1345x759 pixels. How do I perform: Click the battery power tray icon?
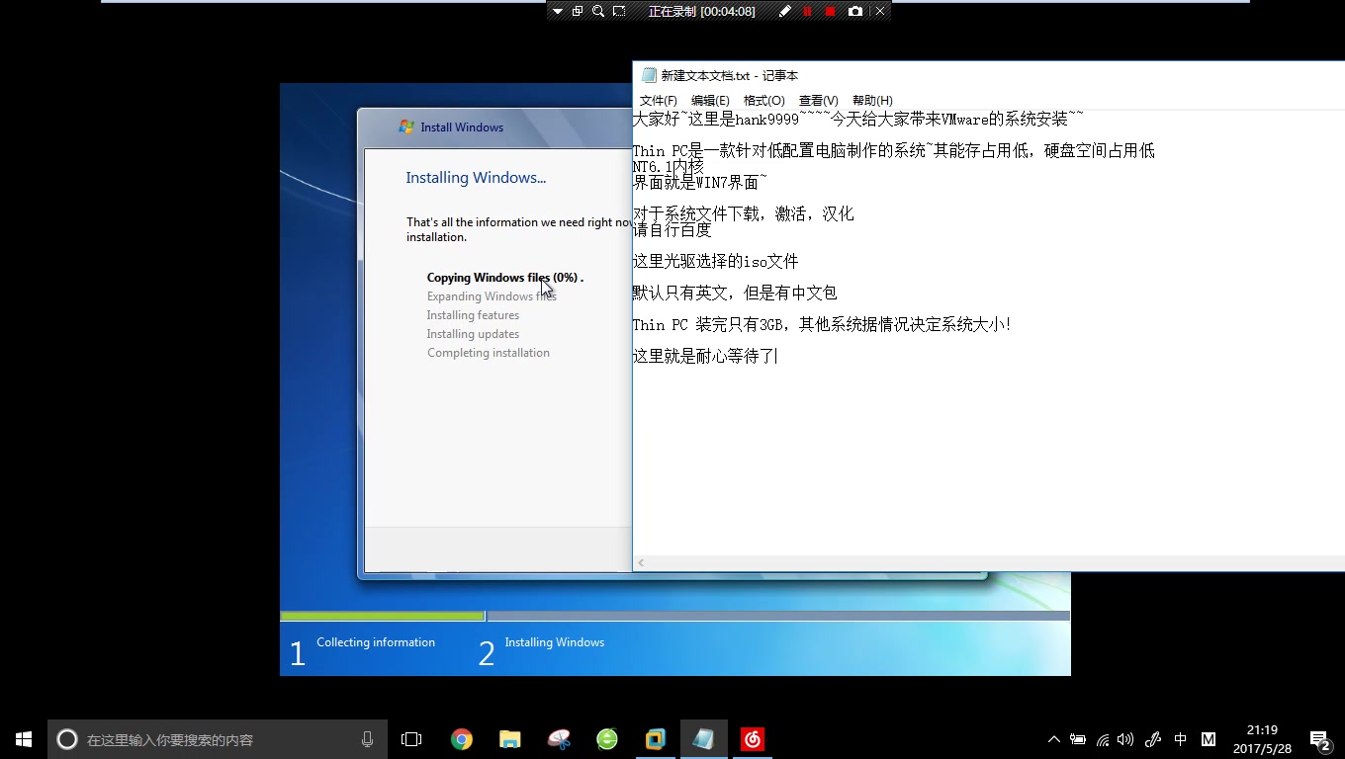pyautogui.click(x=1078, y=739)
